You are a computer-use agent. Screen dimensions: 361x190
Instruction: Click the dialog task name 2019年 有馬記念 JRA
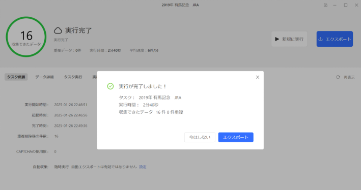(160, 98)
